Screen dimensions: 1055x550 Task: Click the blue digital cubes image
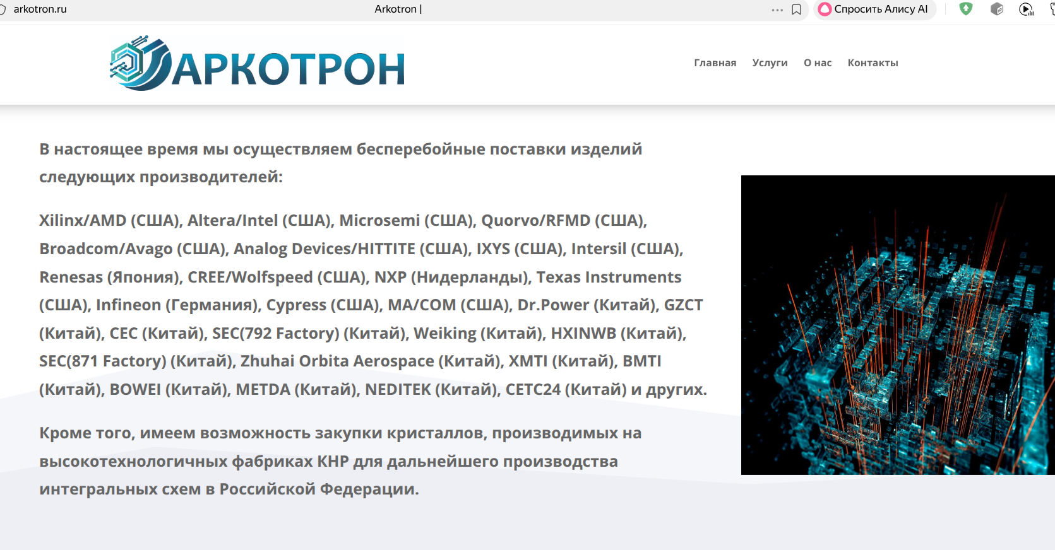tap(897, 325)
